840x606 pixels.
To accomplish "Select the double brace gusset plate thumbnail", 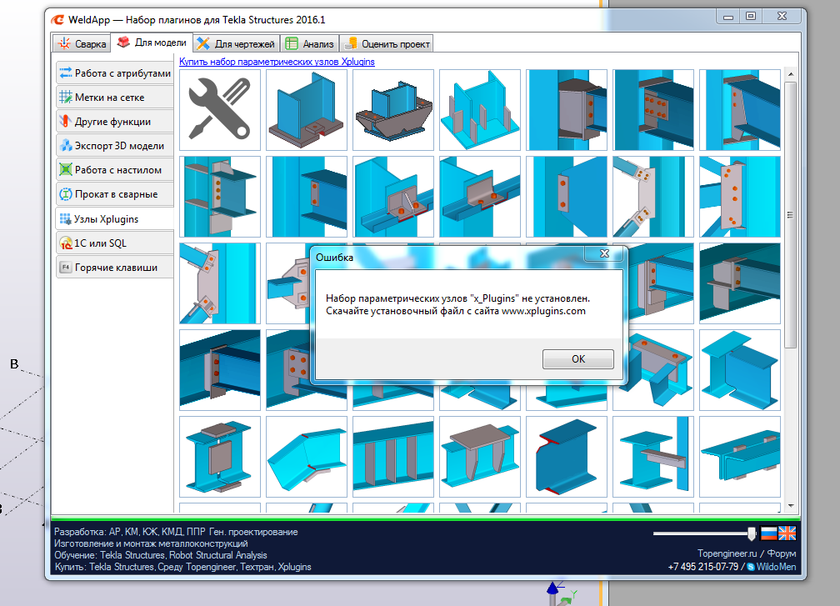I will tap(653, 197).
